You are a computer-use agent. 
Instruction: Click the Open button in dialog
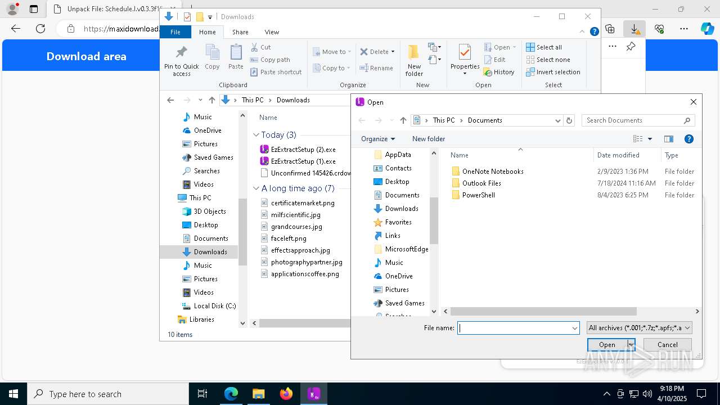(x=607, y=345)
